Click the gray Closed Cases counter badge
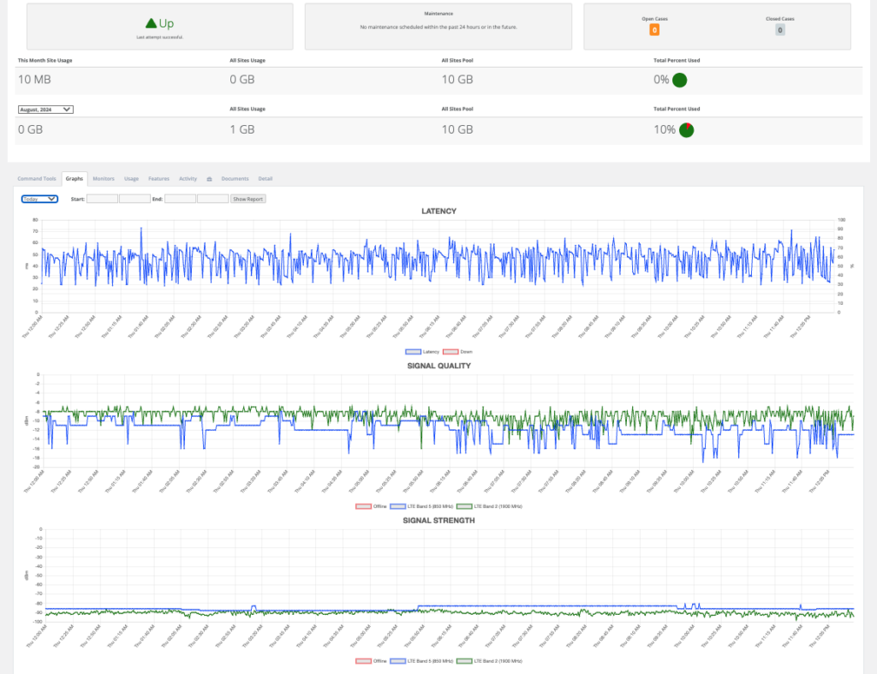The width and height of the screenshot is (877, 674). pos(780,30)
